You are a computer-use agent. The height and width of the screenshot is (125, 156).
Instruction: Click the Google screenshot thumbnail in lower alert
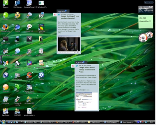click(87, 101)
